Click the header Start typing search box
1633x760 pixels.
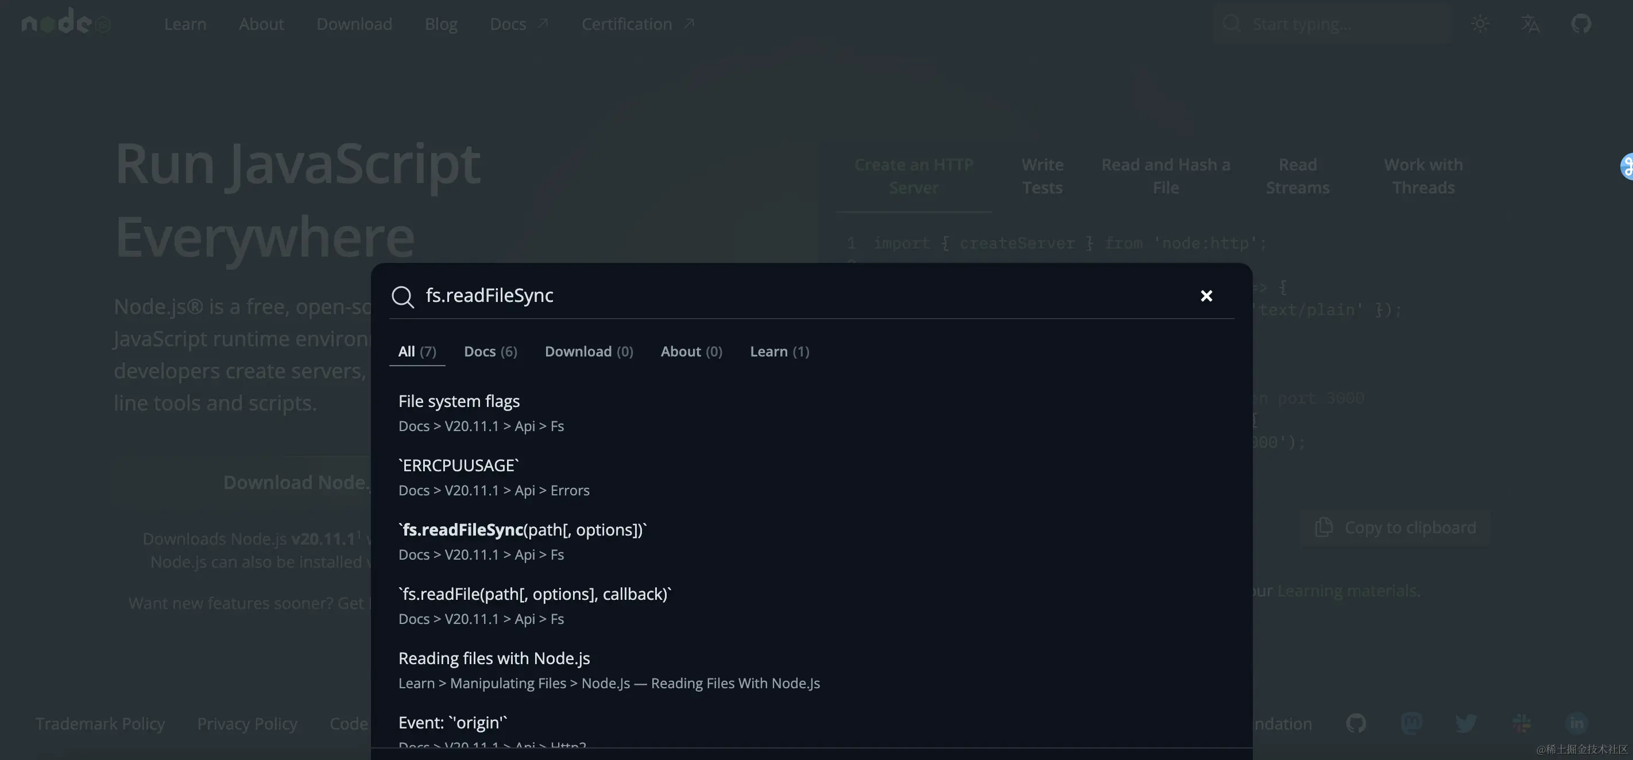pos(1333,24)
